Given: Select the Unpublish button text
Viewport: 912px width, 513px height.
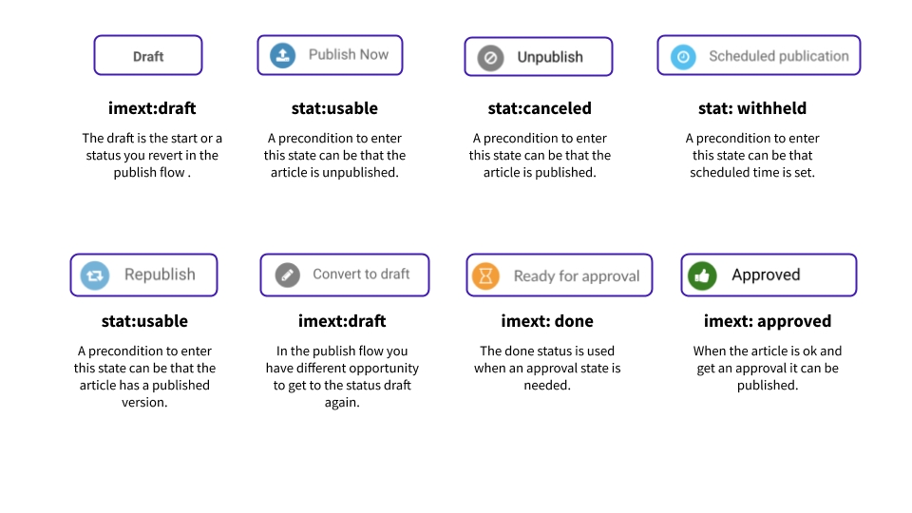Looking at the screenshot, I should [549, 57].
